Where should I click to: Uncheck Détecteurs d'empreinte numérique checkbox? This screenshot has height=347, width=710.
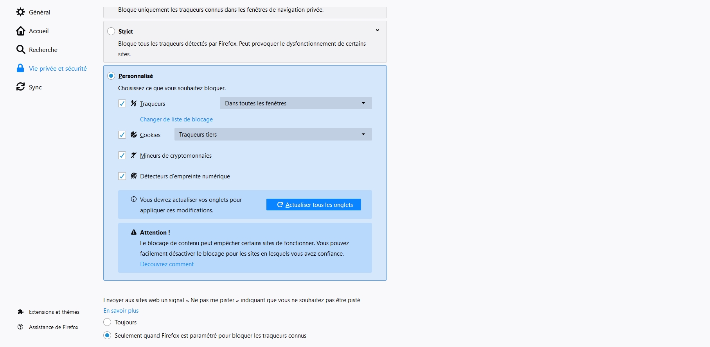[x=122, y=176]
